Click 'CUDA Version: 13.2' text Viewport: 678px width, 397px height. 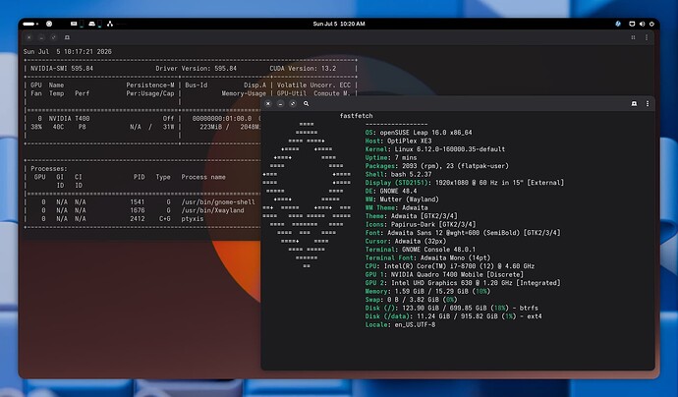(x=303, y=69)
